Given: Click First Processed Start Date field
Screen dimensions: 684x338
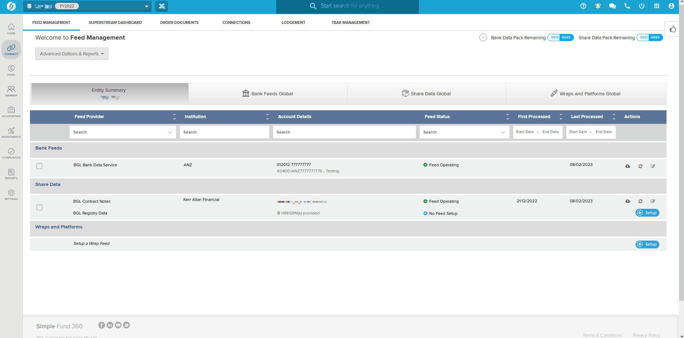Looking at the screenshot, I should pyautogui.click(x=525, y=132).
